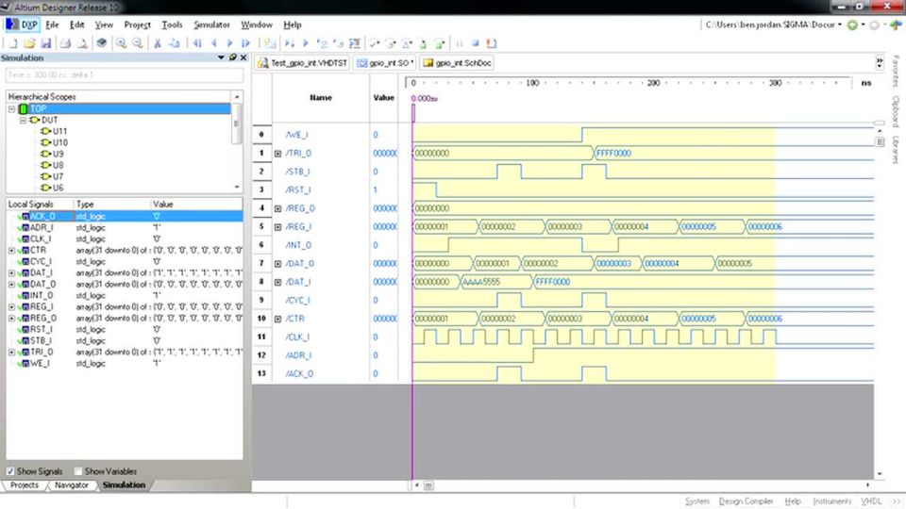
Task: Collapse the TOP scope node
Action: pos(11,108)
